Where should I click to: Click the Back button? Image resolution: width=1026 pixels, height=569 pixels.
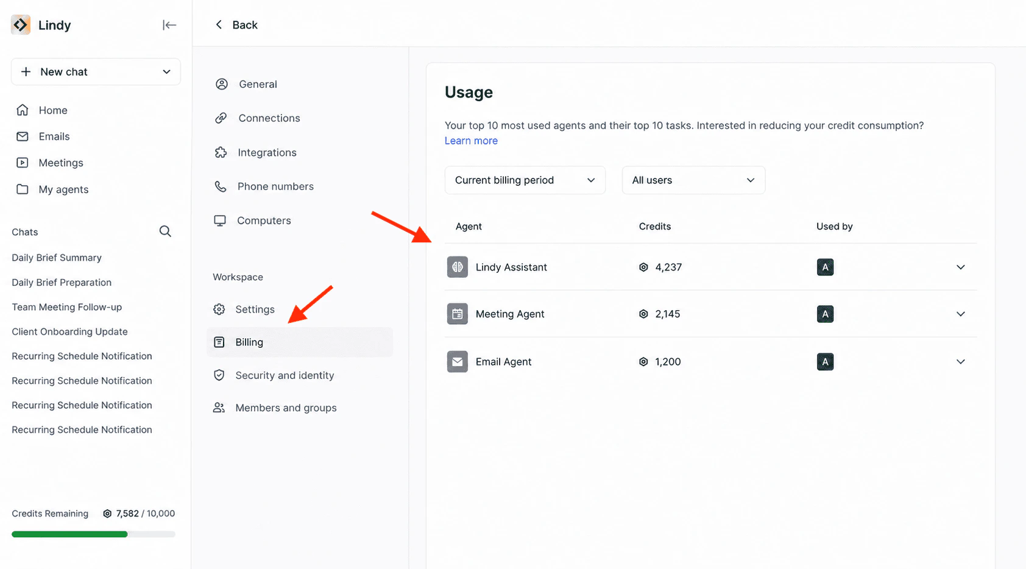tap(236, 25)
